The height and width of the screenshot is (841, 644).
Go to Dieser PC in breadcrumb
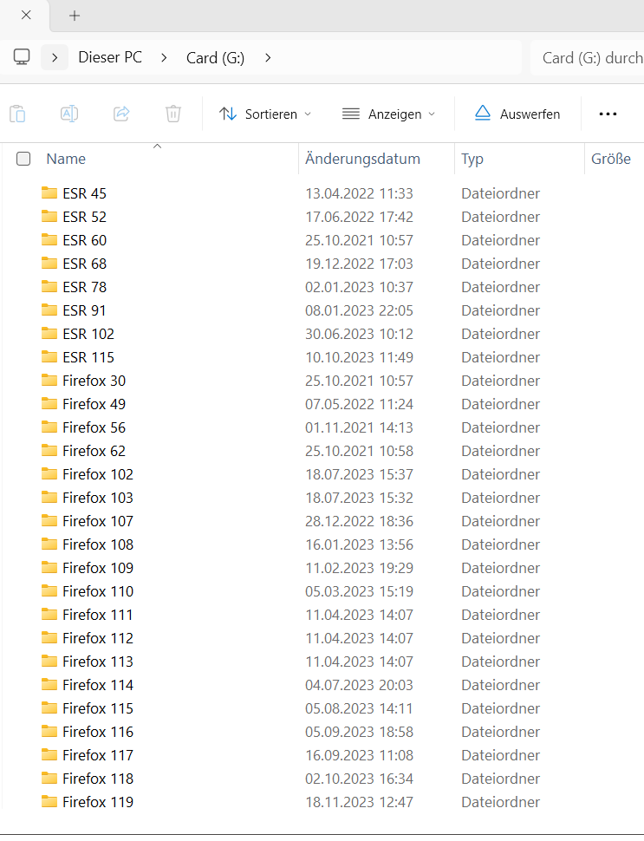click(x=110, y=57)
